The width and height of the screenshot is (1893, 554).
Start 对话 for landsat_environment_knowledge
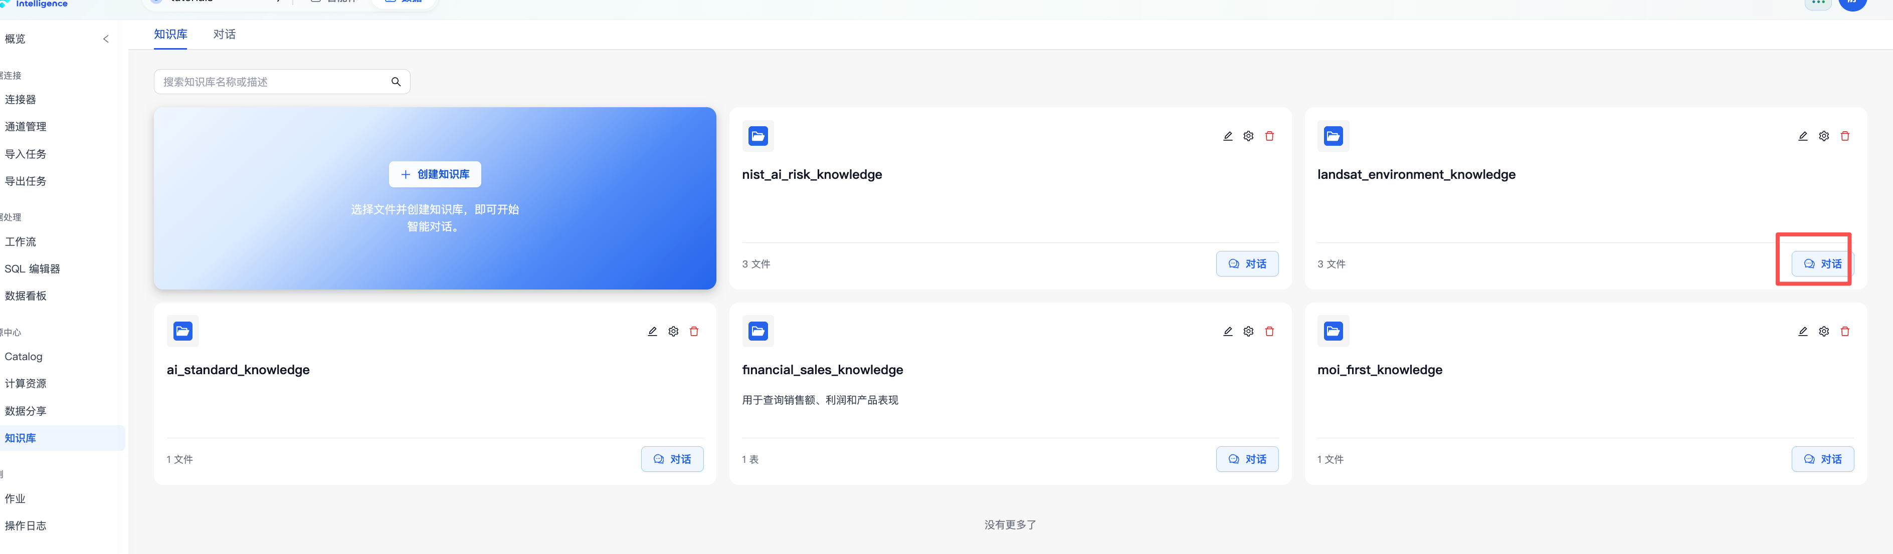1822,264
